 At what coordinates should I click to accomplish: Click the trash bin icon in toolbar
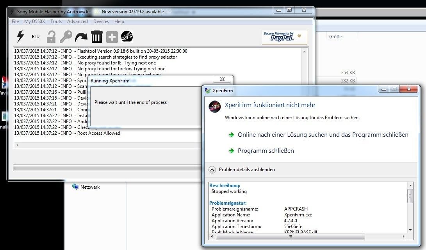click(x=96, y=37)
